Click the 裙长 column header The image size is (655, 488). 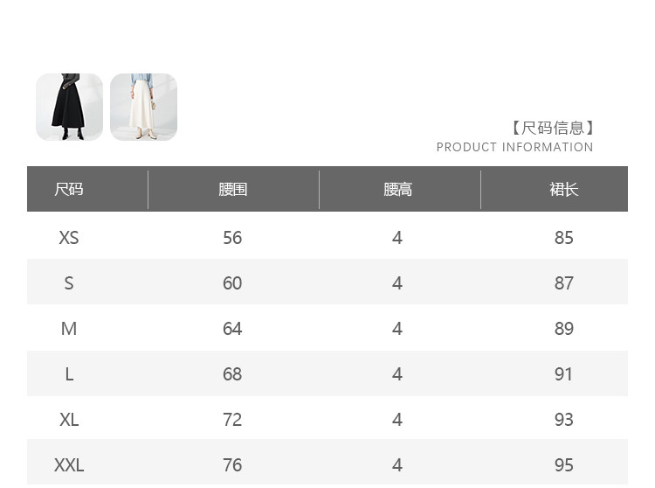coord(563,189)
